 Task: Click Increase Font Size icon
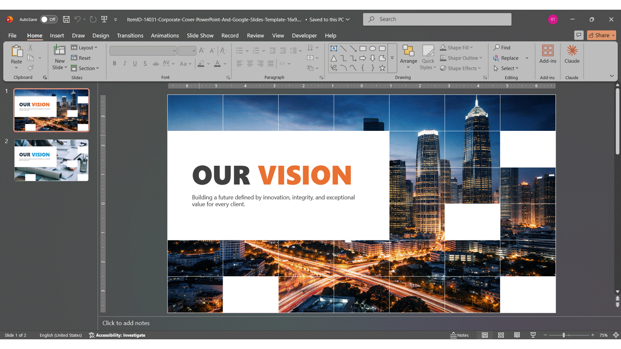(x=202, y=50)
